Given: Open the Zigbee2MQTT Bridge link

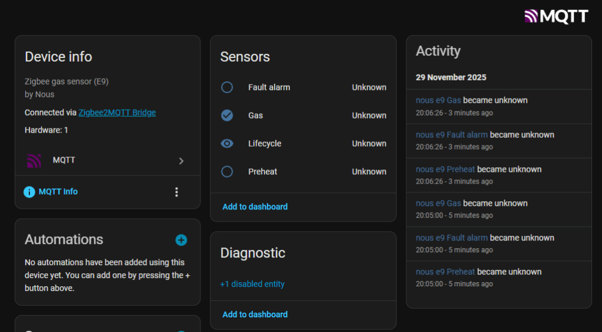Looking at the screenshot, I should point(117,113).
